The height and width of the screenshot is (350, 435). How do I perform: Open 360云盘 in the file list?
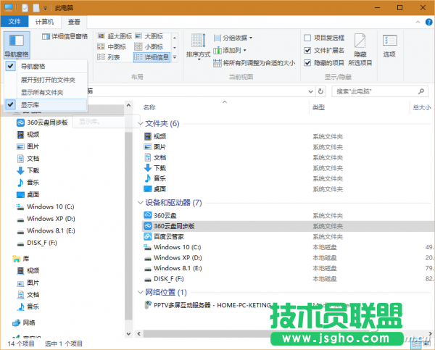point(160,215)
